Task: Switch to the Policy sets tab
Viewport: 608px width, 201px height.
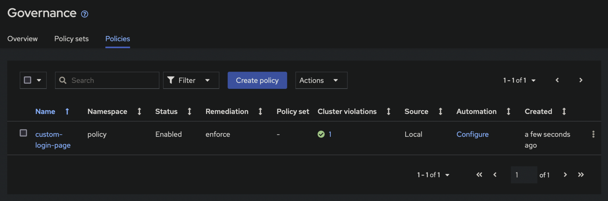Action: (71, 39)
